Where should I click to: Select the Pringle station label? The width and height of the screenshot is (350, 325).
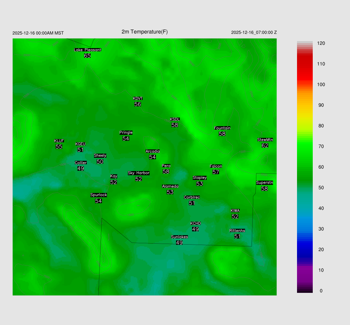126,133
